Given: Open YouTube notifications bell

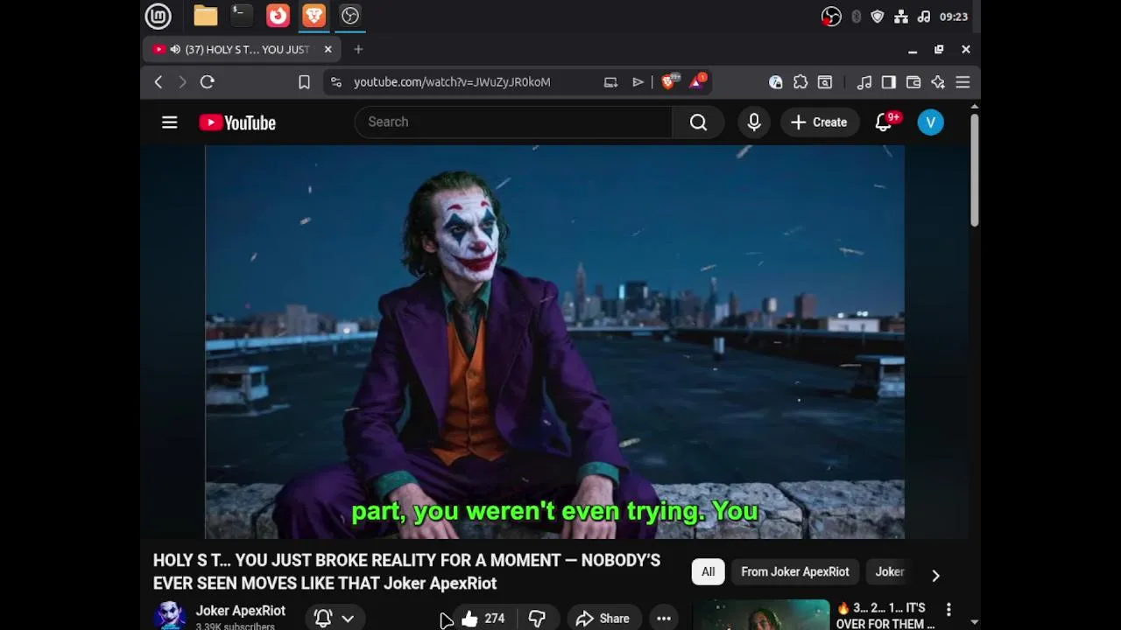Looking at the screenshot, I should click(x=884, y=122).
